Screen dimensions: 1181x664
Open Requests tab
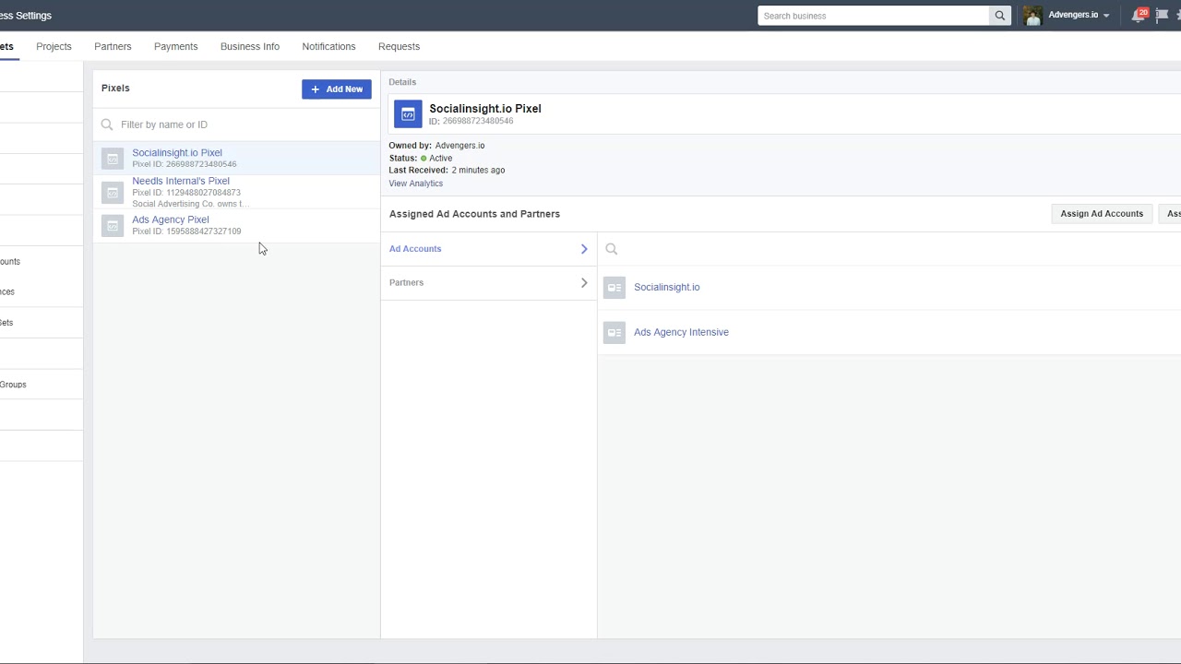click(x=399, y=46)
